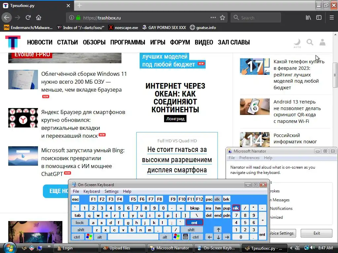Close the Трешбокс.ру tab

point(68,6)
